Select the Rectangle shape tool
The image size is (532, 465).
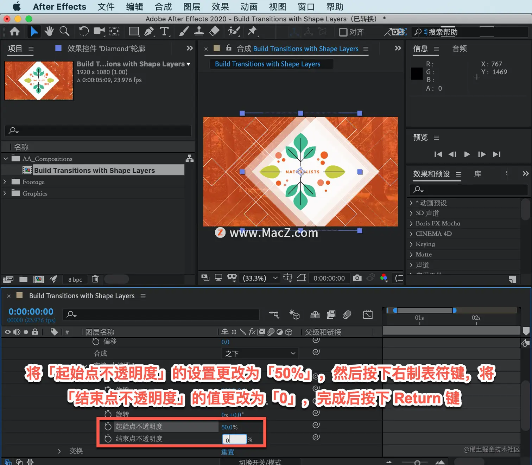tap(134, 32)
